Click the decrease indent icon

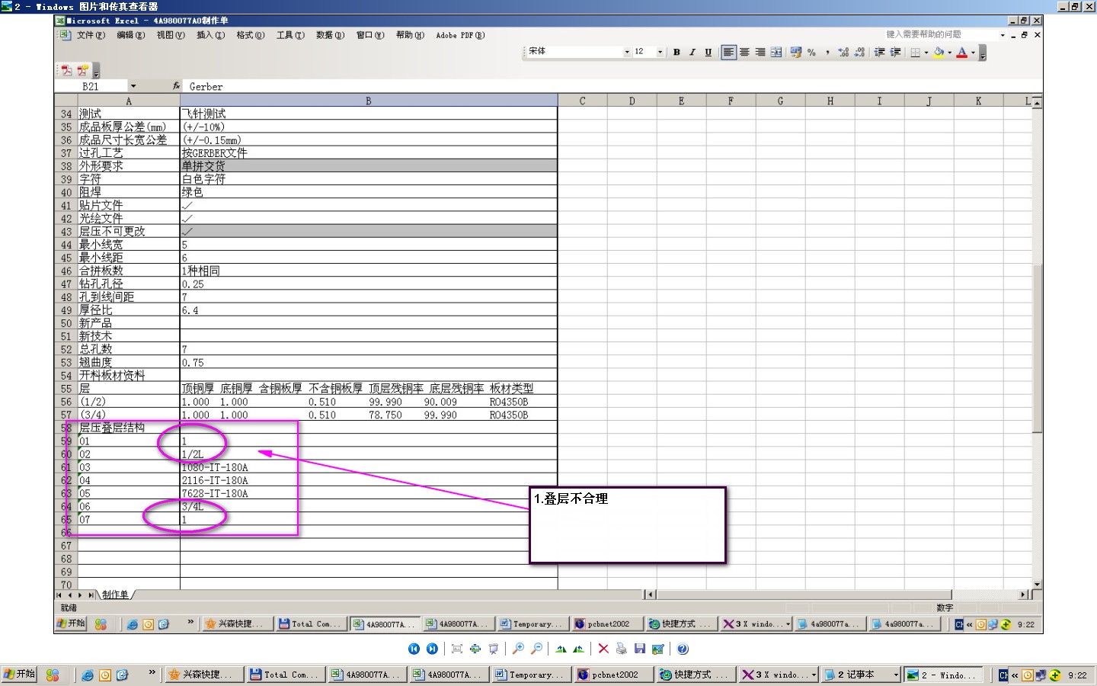880,52
